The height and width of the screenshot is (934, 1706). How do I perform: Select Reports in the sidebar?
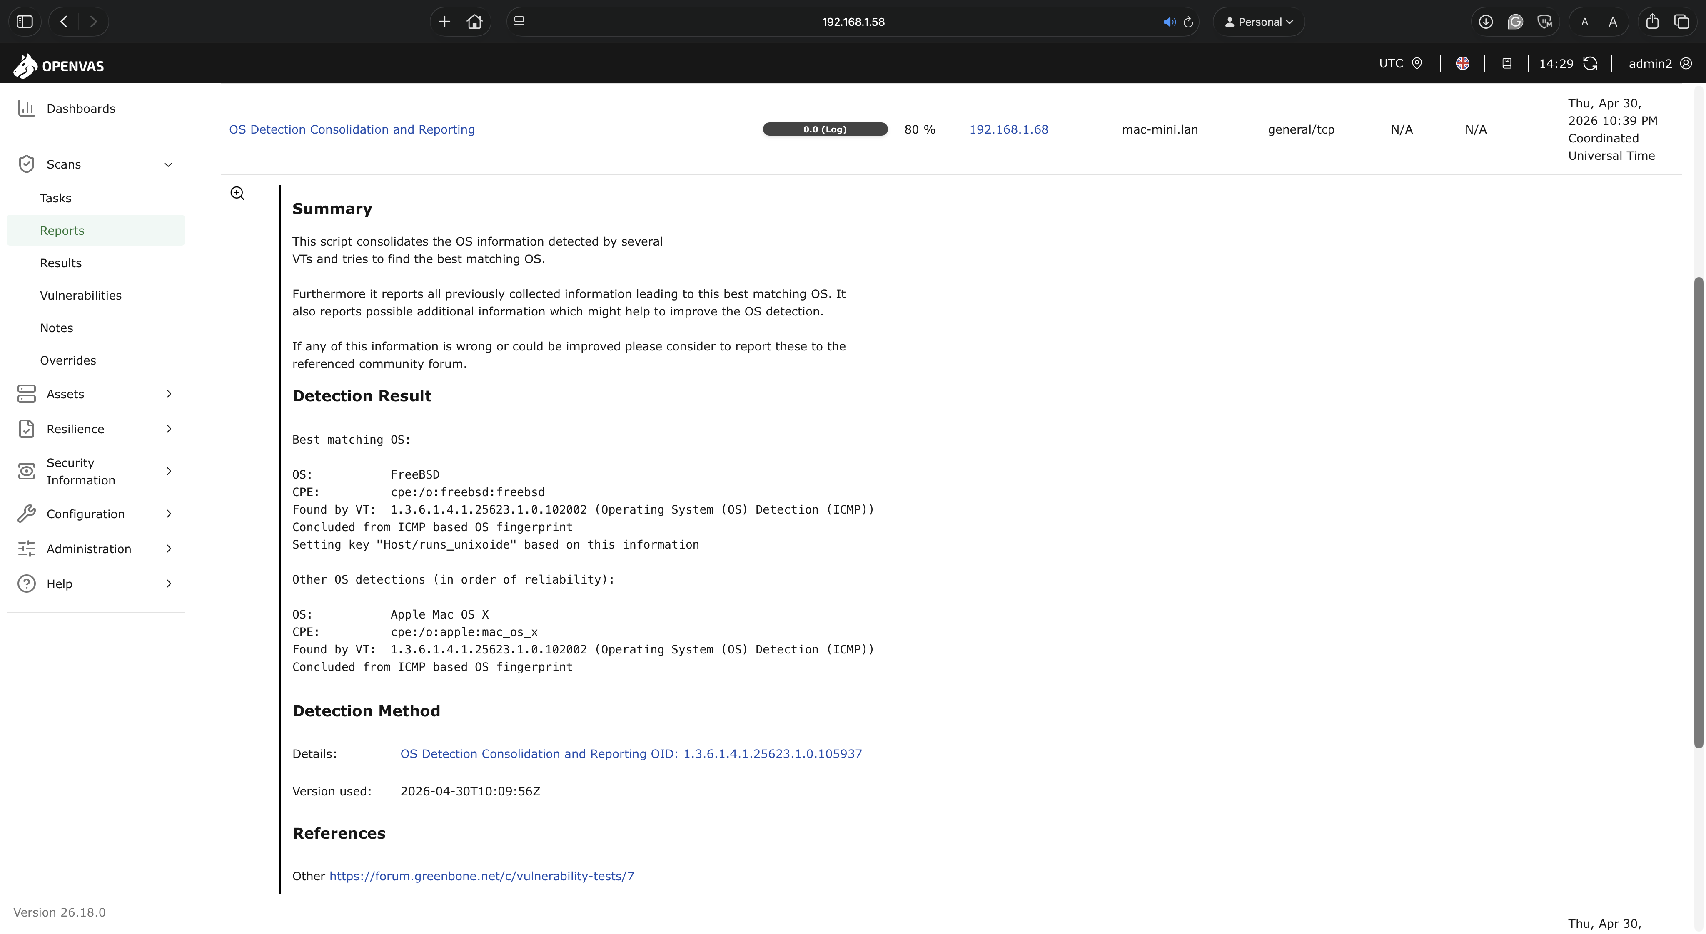point(95,230)
